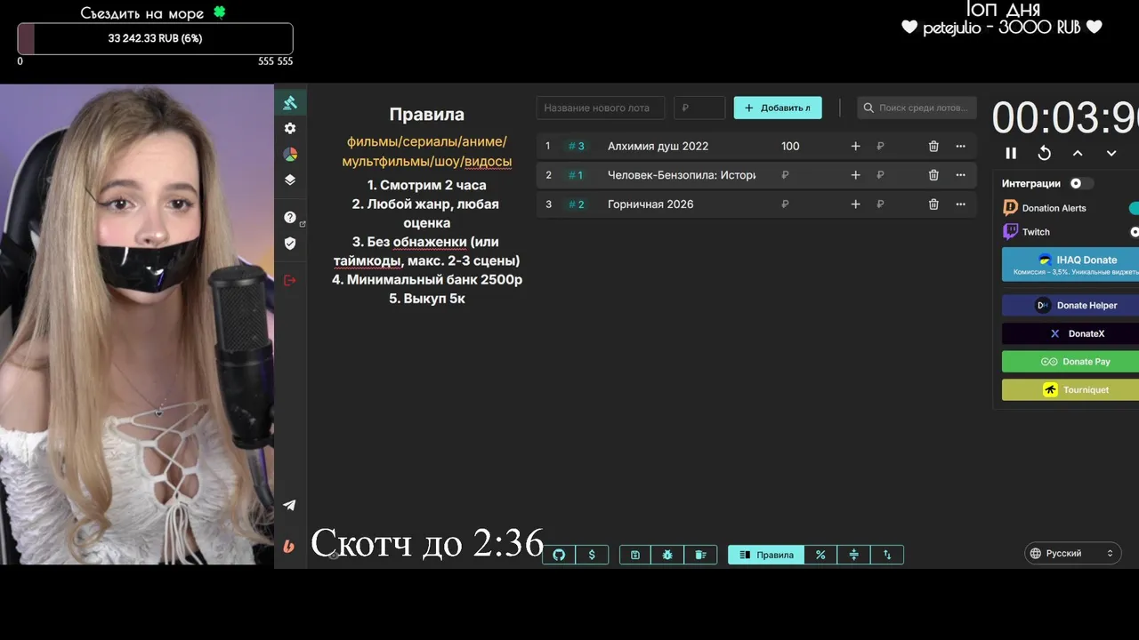Click the #1 rank badge
This screenshot has width=1139, height=640.
click(x=576, y=176)
